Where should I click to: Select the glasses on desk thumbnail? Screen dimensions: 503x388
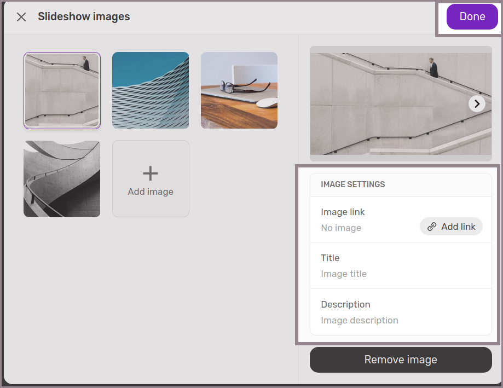click(239, 90)
